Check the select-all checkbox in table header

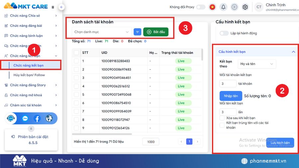76,52
